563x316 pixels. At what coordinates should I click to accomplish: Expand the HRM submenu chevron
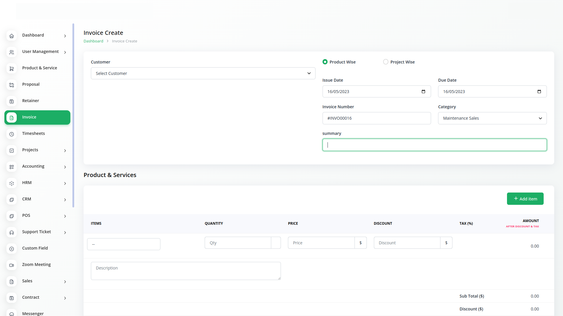click(x=65, y=183)
